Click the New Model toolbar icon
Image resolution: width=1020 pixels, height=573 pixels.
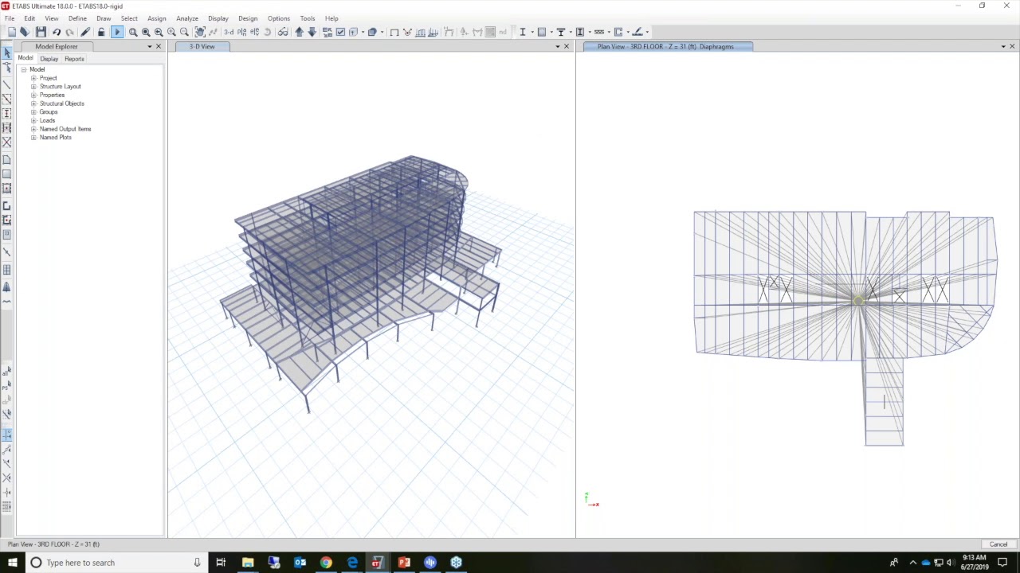pos(12,32)
